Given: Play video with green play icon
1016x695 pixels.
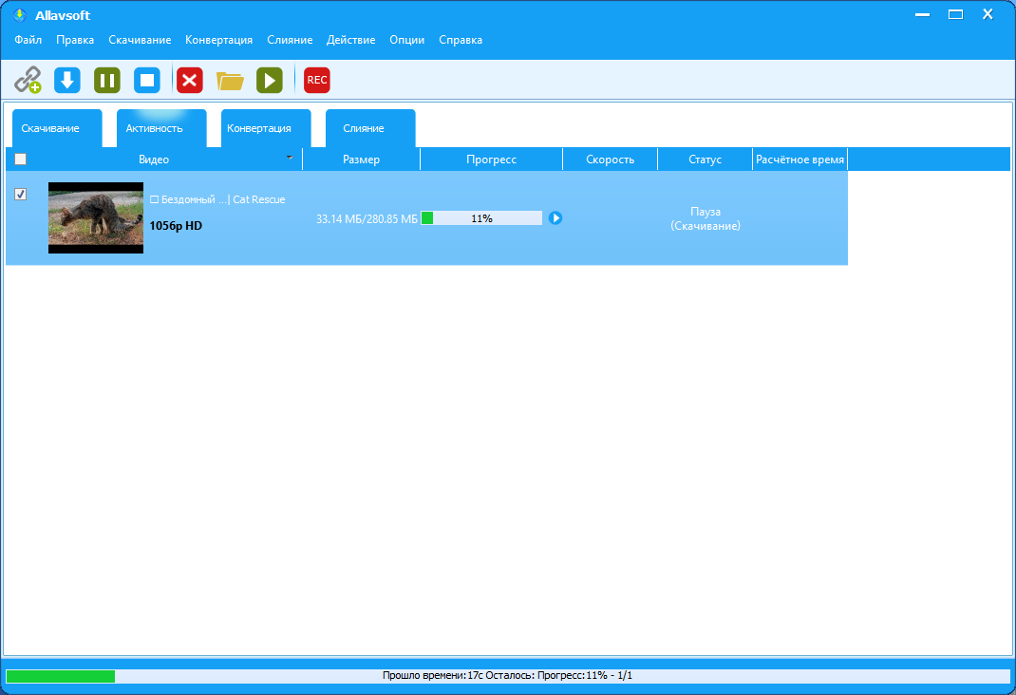Looking at the screenshot, I should click(270, 81).
